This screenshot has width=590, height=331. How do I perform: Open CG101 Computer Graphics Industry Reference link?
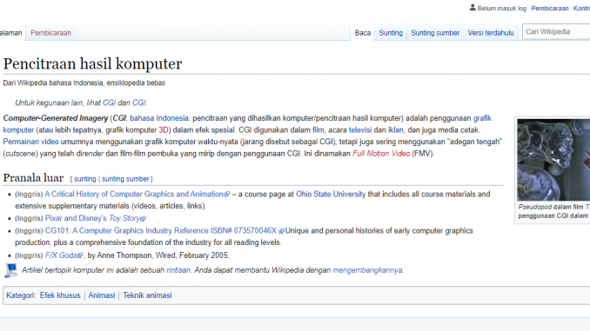click(x=164, y=231)
